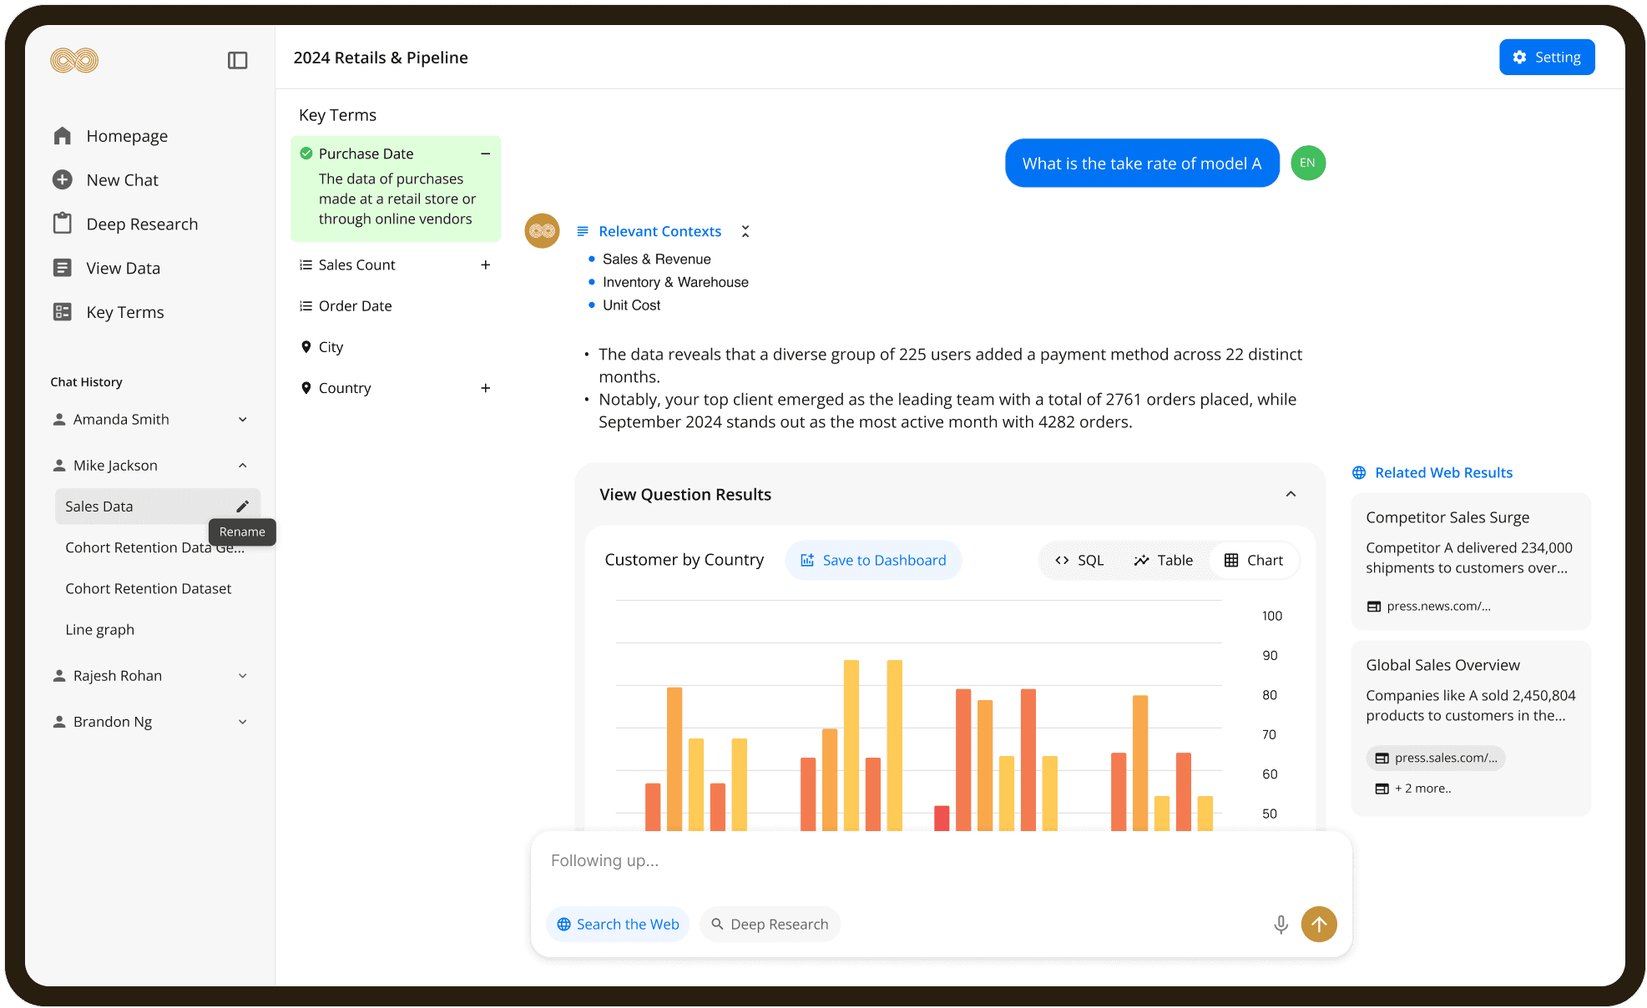Image resolution: width=1647 pixels, height=1008 pixels.
Task: Click the microphone voice input icon
Action: [x=1280, y=924]
